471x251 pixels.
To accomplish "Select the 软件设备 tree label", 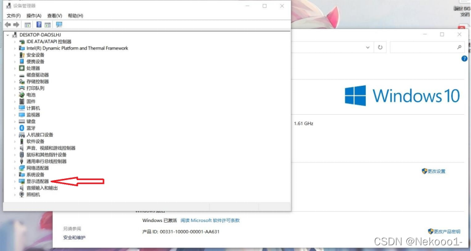I will 35,141.
